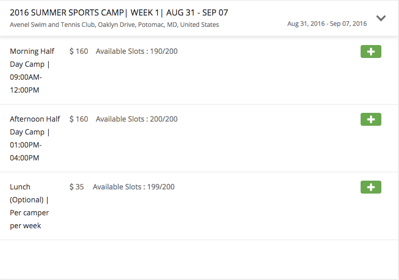Select the Afternoon Half Day Camp label
Screen dimensions: 399x280
click(35, 126)
